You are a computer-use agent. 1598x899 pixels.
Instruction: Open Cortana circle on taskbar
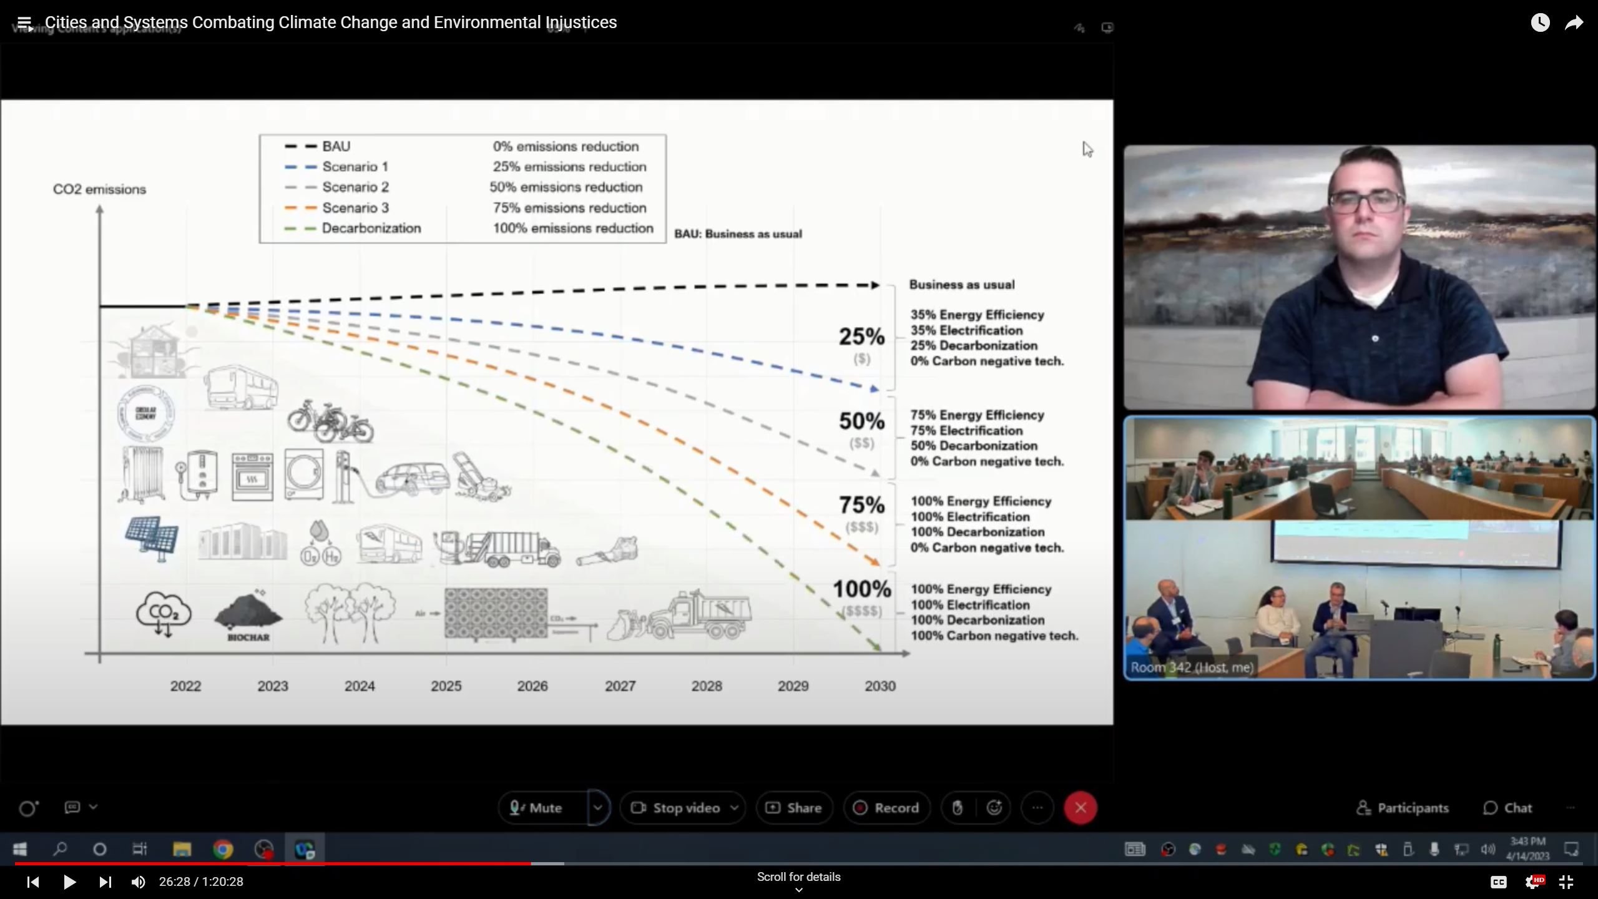99,849
